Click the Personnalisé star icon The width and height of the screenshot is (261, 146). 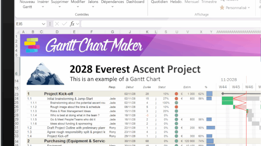[x=222, y=8]
